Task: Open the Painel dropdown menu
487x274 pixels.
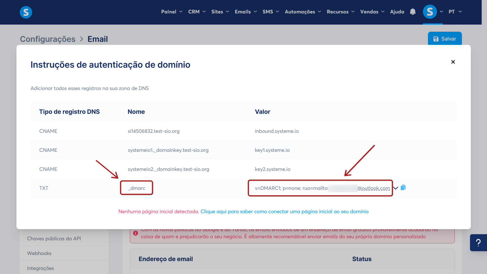Action: click(172, 12)
